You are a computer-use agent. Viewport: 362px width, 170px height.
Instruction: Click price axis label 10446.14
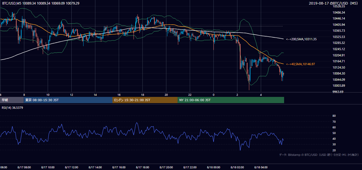point(339,18)
